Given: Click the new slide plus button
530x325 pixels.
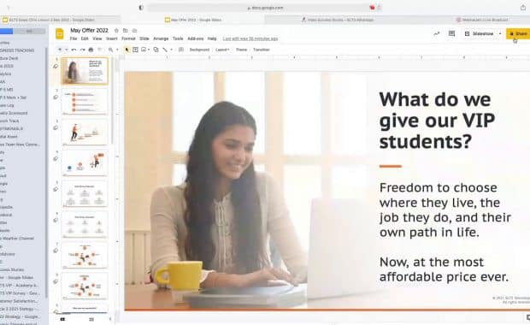Looking at the screenshot, I should 60,50.
